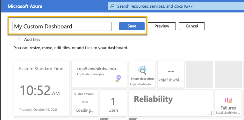244x120 pixels.
Task: Click the Smart detection cloud icon
Action: tap(142, 70)
